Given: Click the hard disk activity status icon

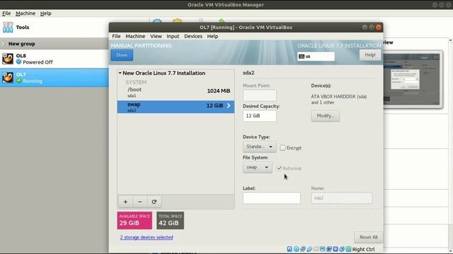Looking at the screenshot, I should point(289,249).
